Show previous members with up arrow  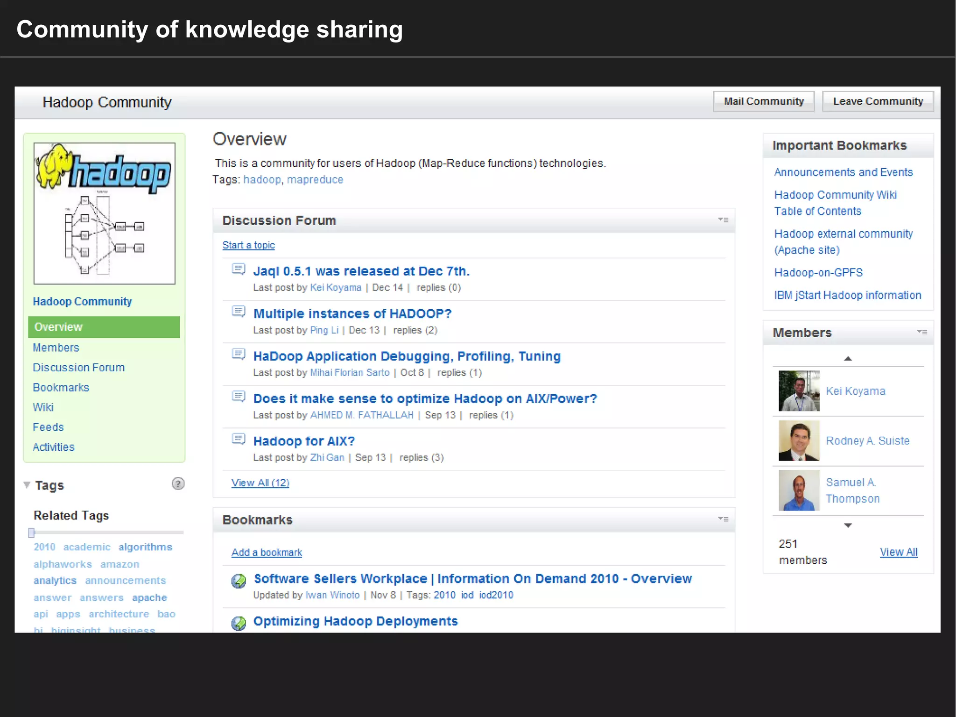(848, 358)
